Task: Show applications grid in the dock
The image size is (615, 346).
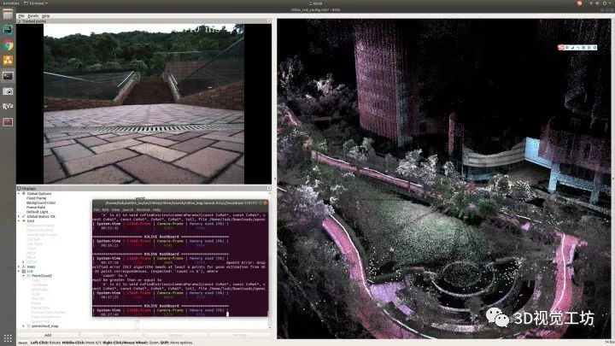Action: [8, 337]
